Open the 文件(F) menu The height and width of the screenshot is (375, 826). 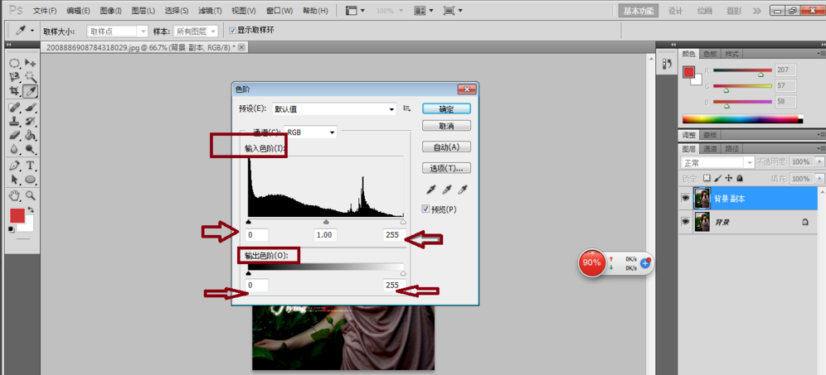coord(45,11)
